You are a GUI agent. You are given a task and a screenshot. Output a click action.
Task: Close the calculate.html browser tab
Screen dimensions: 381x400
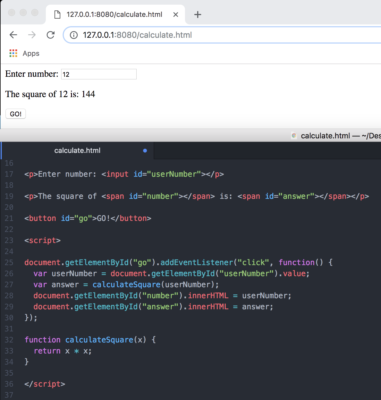tap(176, 14)
